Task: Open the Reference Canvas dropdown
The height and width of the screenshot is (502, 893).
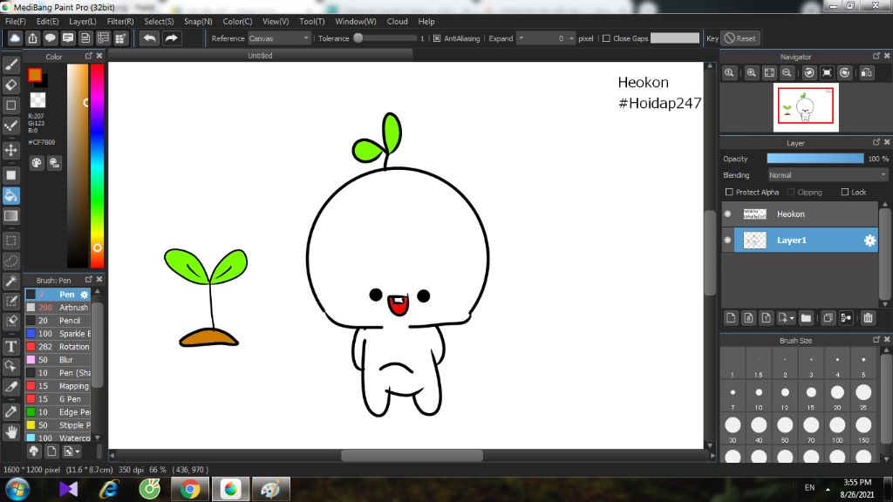Action: coord(279,38)
